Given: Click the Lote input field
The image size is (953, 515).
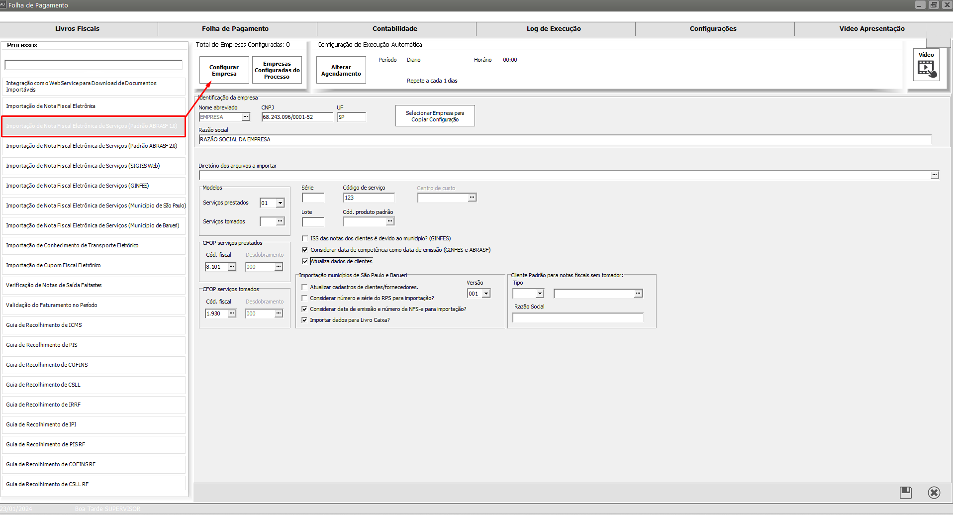Looking at the screenshot, I should pyautogui.click(x=313, y=222).
